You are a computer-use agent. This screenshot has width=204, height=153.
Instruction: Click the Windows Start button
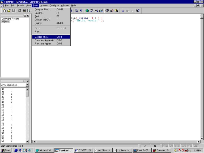click(x=6, y=150)
